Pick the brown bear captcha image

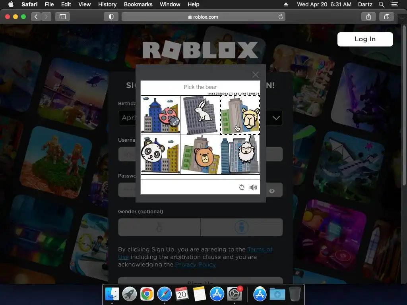pyautogui.click(x=200, y=154)
